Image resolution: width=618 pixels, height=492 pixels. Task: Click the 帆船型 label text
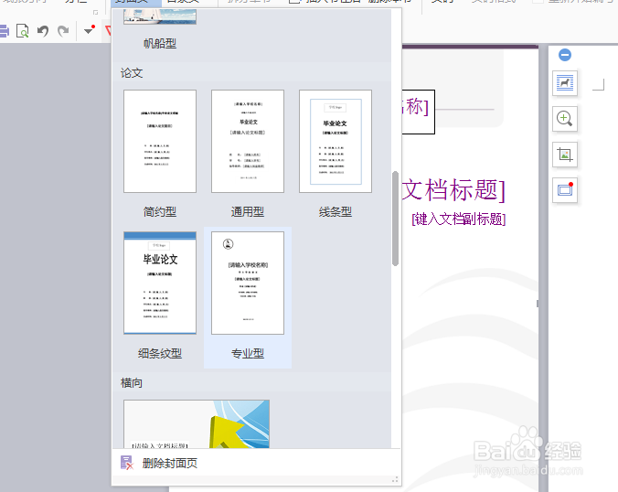pos(160,43)
